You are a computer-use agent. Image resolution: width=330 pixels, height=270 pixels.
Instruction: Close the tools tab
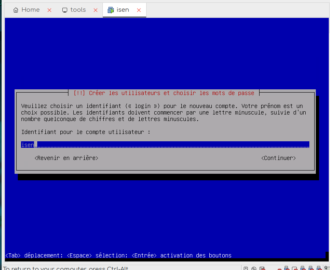tap(96, 10)
